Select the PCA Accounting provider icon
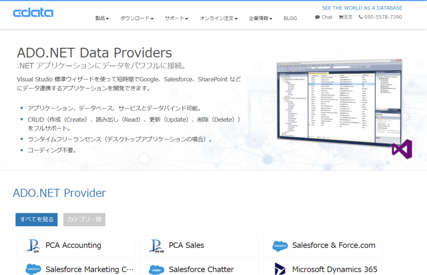Viewport: 427px width, 275px height. 33,245
